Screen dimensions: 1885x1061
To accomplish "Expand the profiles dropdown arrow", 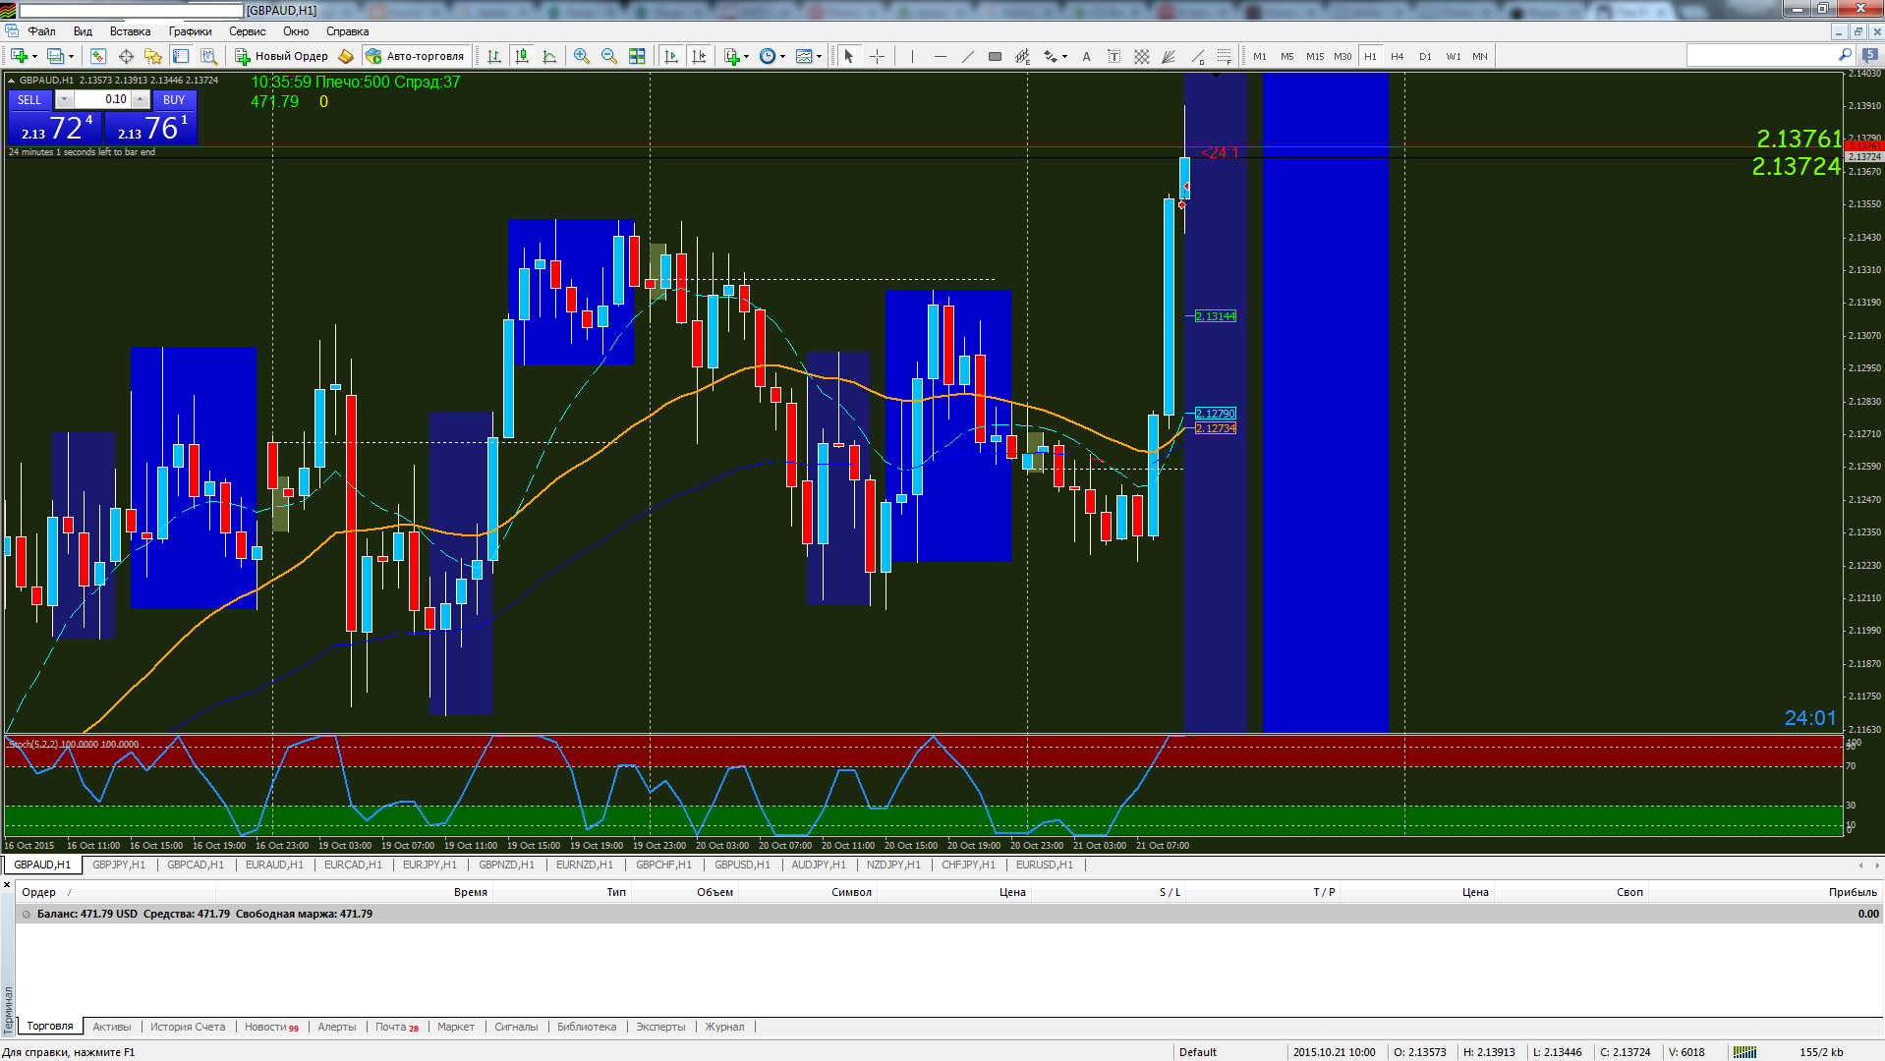I will [x=71, y=56].
